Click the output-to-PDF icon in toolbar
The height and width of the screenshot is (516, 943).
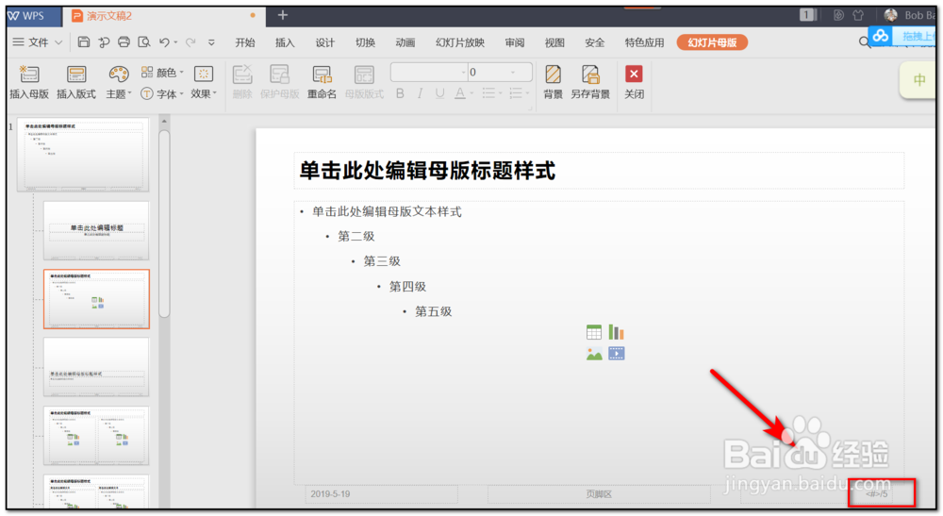(x=104, y=42)
